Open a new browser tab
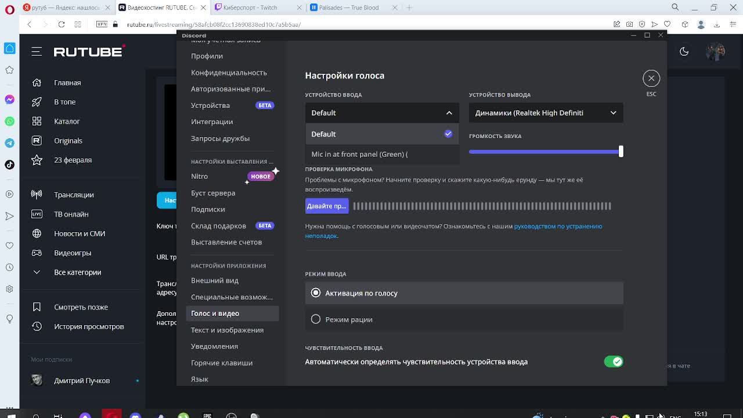 coord(409,8)
